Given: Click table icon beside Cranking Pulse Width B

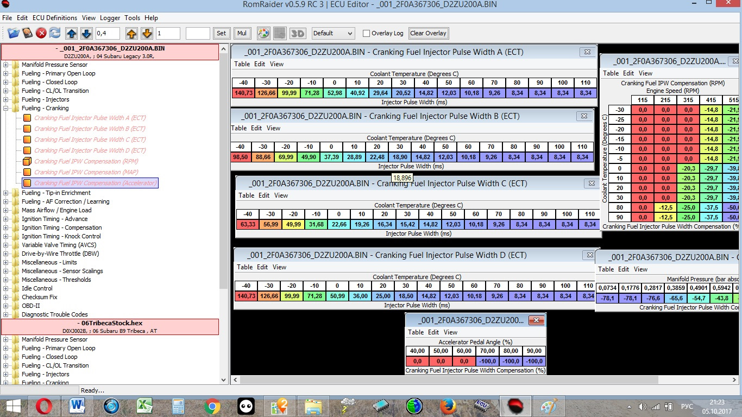Looking at the screenshot, I should click(x=27, y=129).
